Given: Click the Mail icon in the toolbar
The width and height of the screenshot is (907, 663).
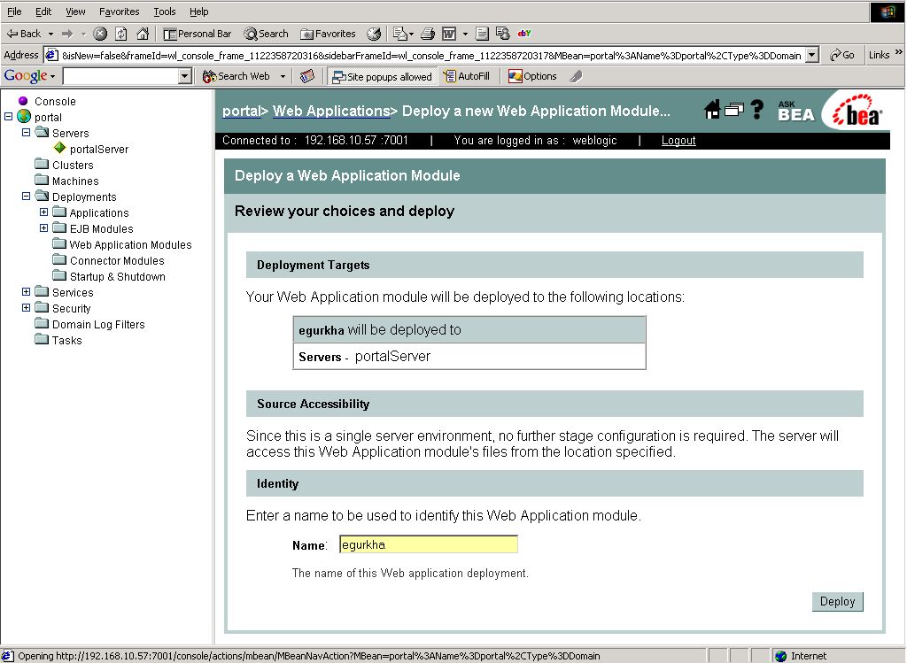Looking at the screenshot, I should pos(399,34).
